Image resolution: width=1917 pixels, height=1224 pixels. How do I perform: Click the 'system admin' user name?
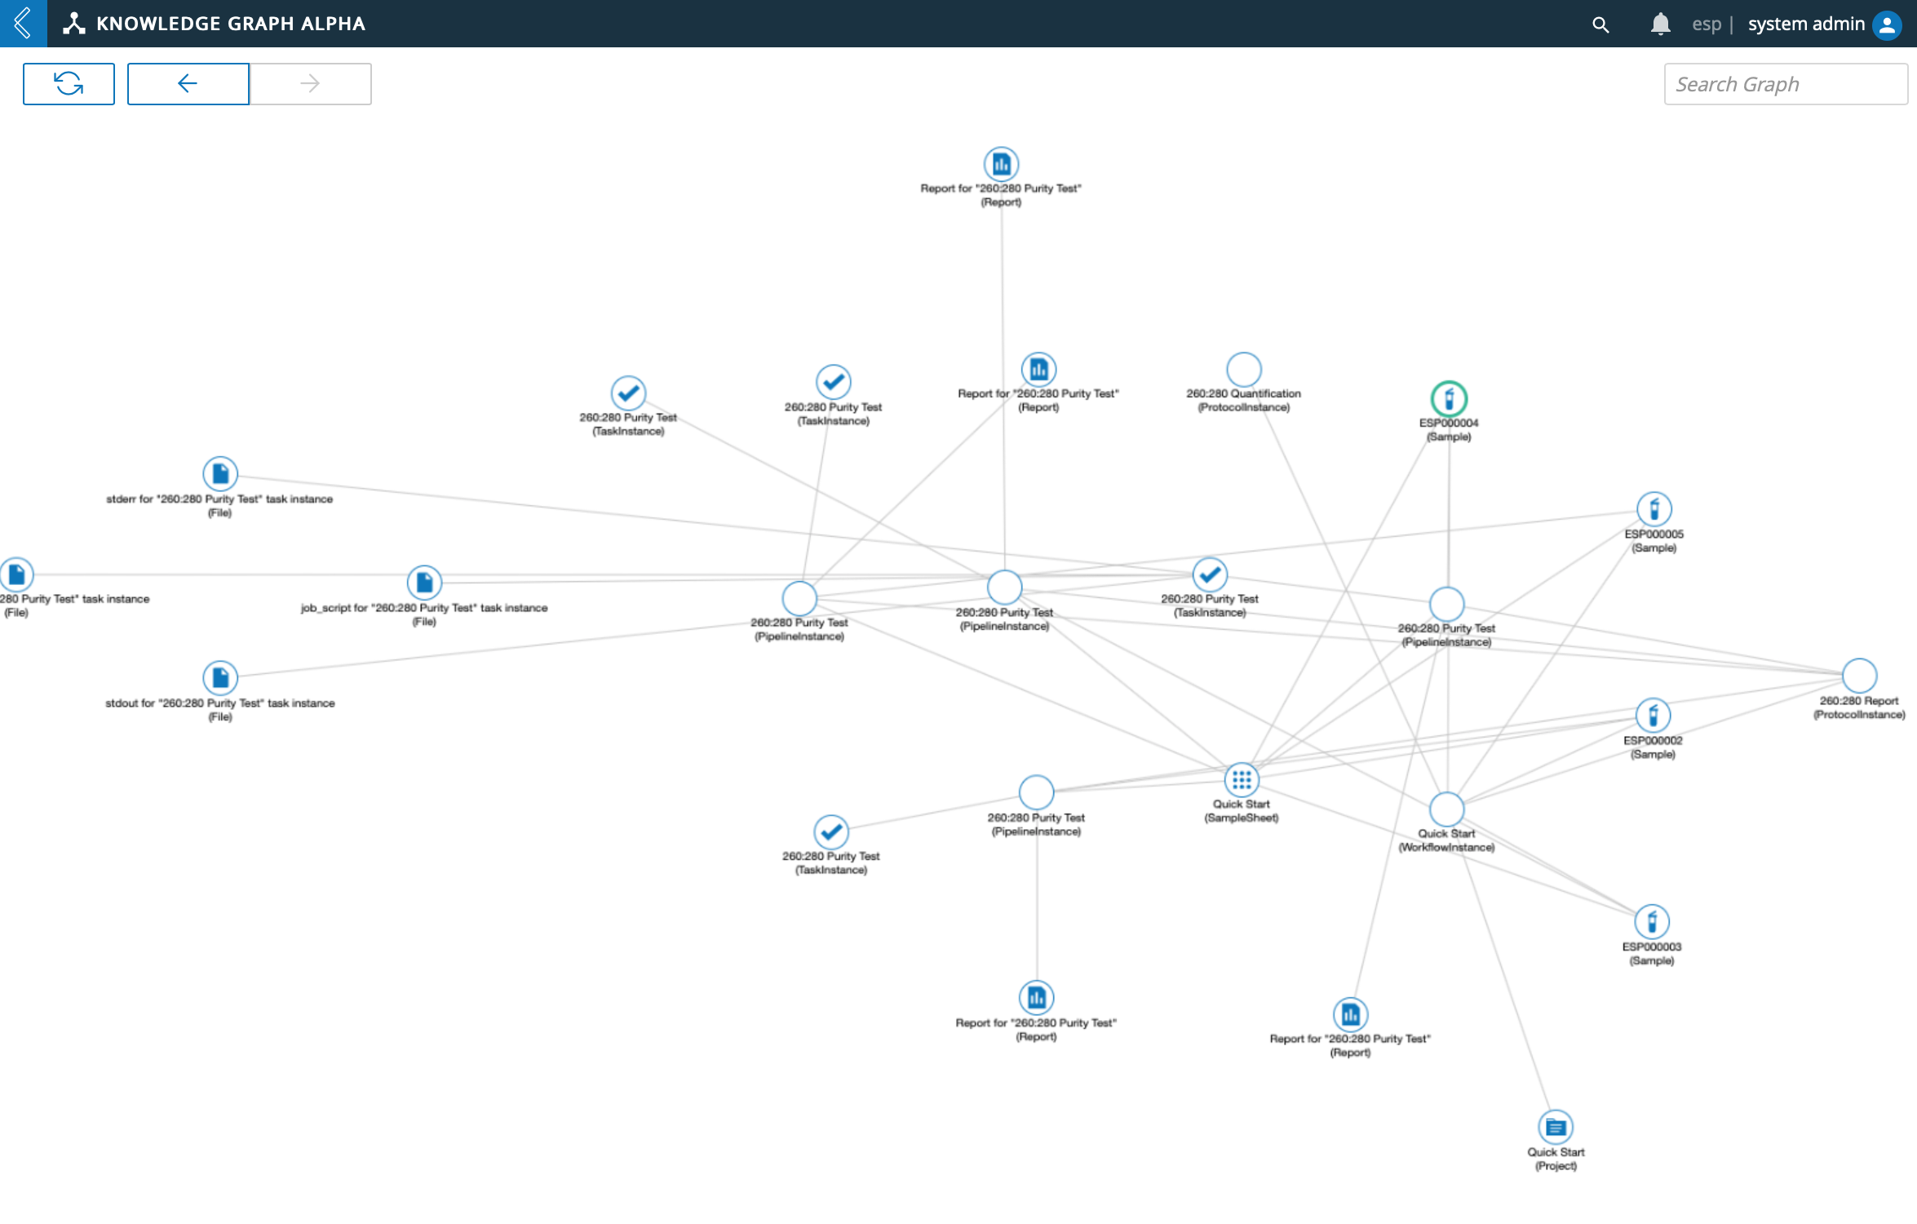coord(1806,24)
